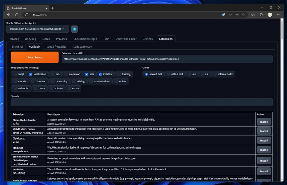Open the OpenPose Editor tab
Screen dimensions: 287x185
(x=126, y=39)
